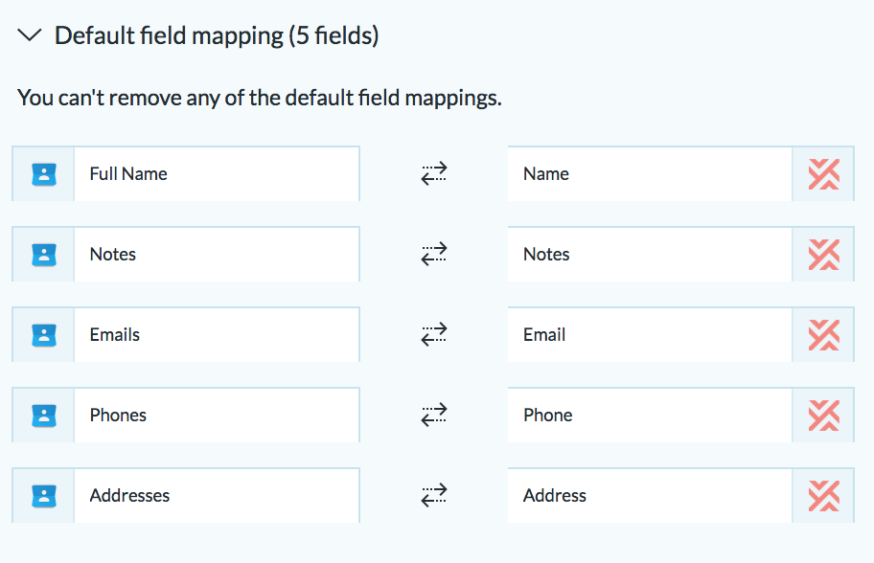Open the Emails field selector
This screenshot has width=874, height=563.
(217, 335)
